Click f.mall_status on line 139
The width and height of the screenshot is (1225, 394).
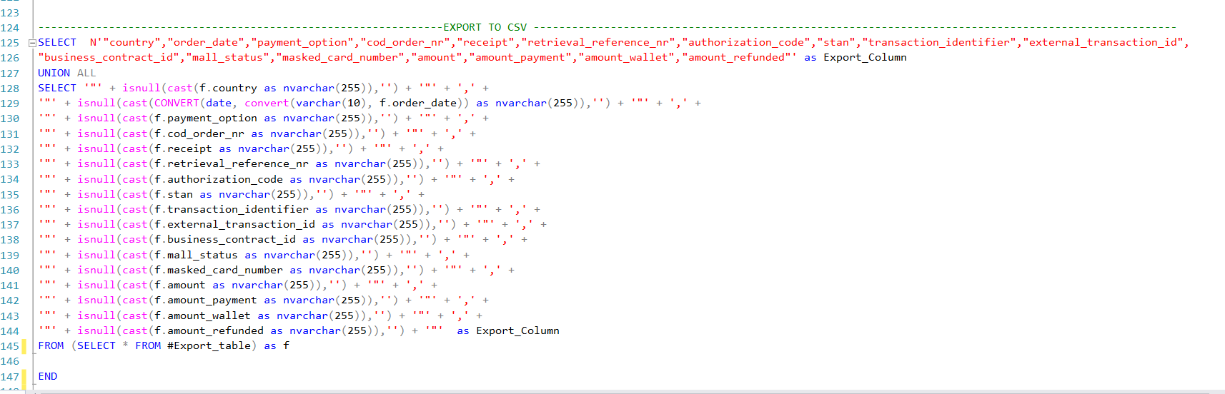tap(196, 255)
